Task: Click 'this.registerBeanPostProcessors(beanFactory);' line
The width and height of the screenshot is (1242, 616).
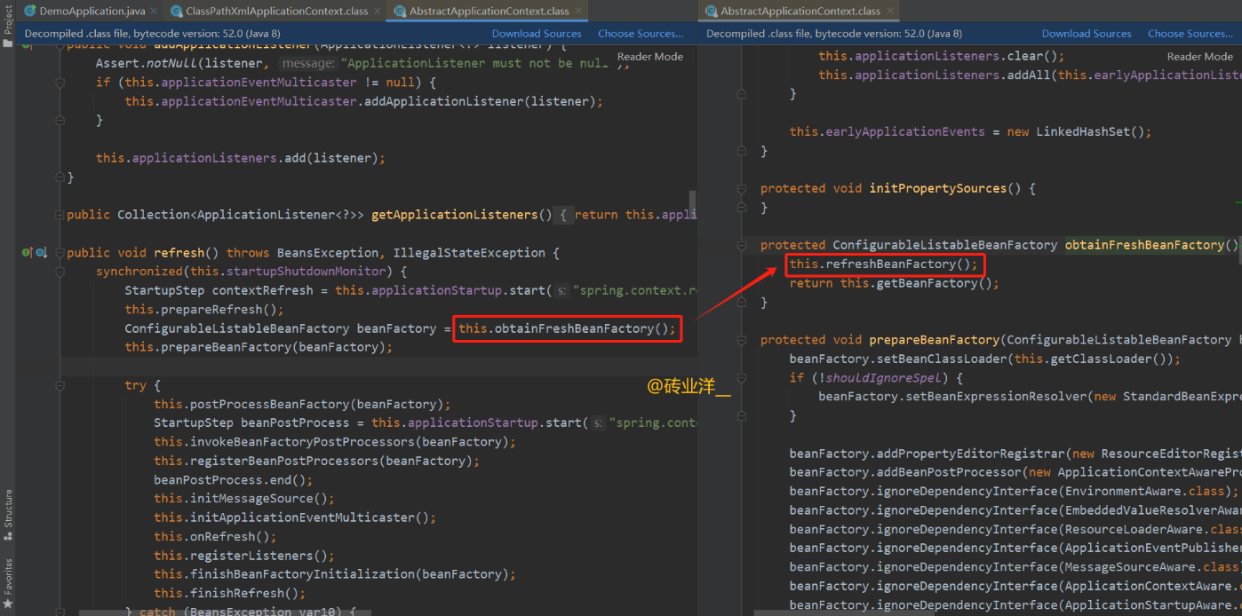Action: click(316, 461)
